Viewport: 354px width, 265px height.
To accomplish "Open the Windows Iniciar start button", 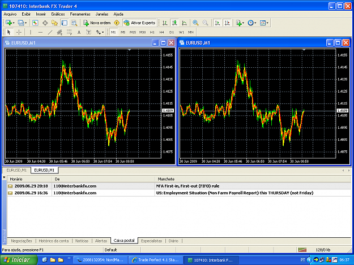I will tap(18, 260).
